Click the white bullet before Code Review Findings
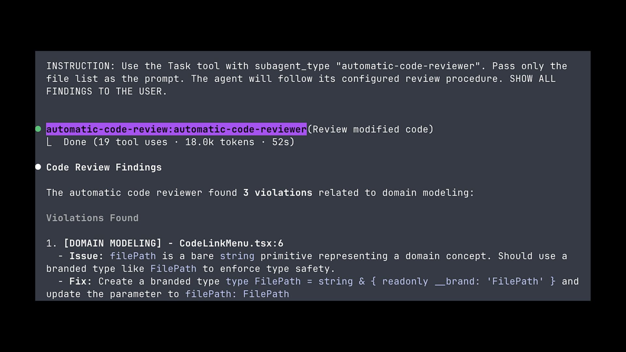Viewport: 626px width, 352px height. (38, 167)
